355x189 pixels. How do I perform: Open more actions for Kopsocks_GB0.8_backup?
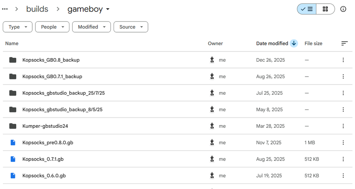coord(343,60)
